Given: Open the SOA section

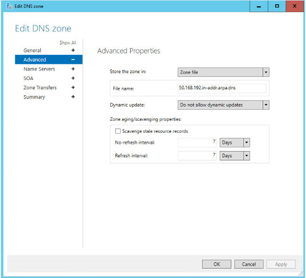Looking at the screenshot, I should click(x=29, y=78).
